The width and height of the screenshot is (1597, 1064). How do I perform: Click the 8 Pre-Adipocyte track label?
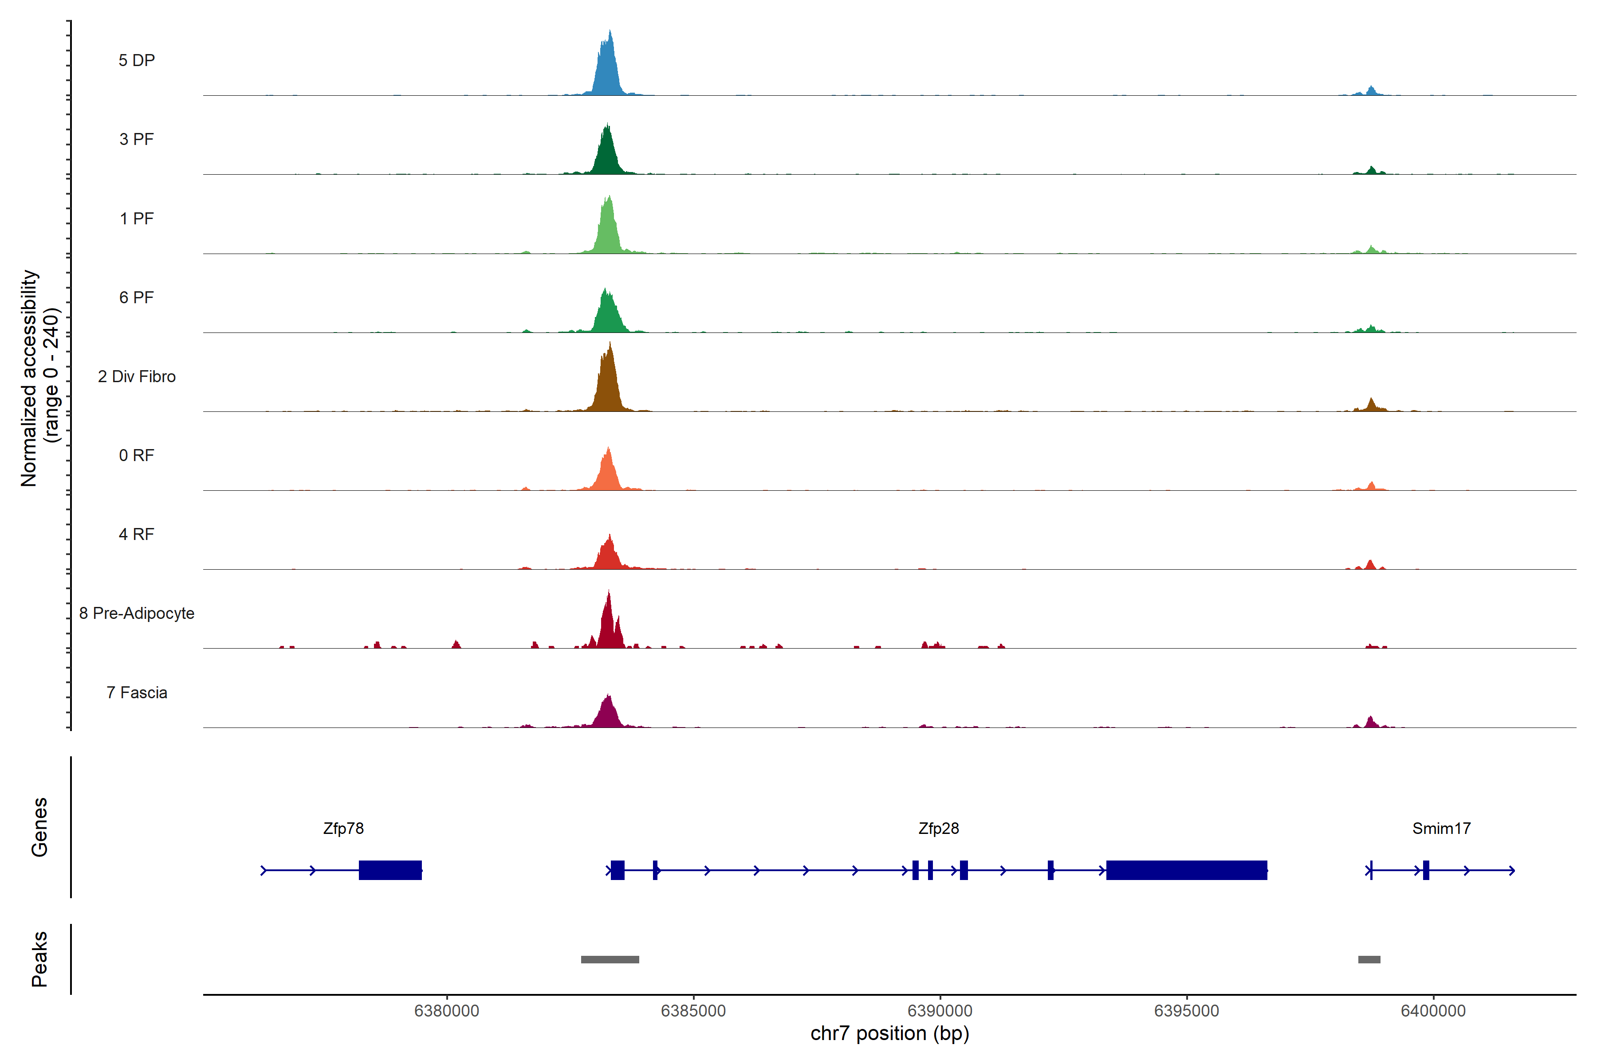click(x=137, y=614)
